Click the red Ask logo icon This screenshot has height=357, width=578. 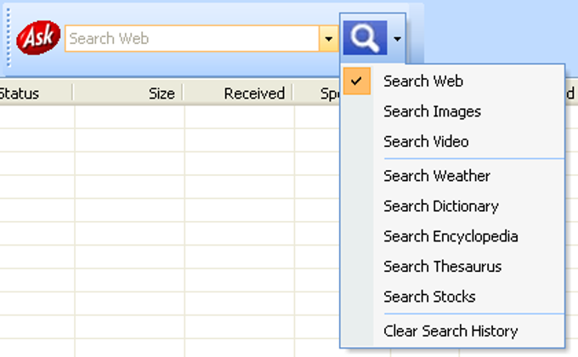38,37
